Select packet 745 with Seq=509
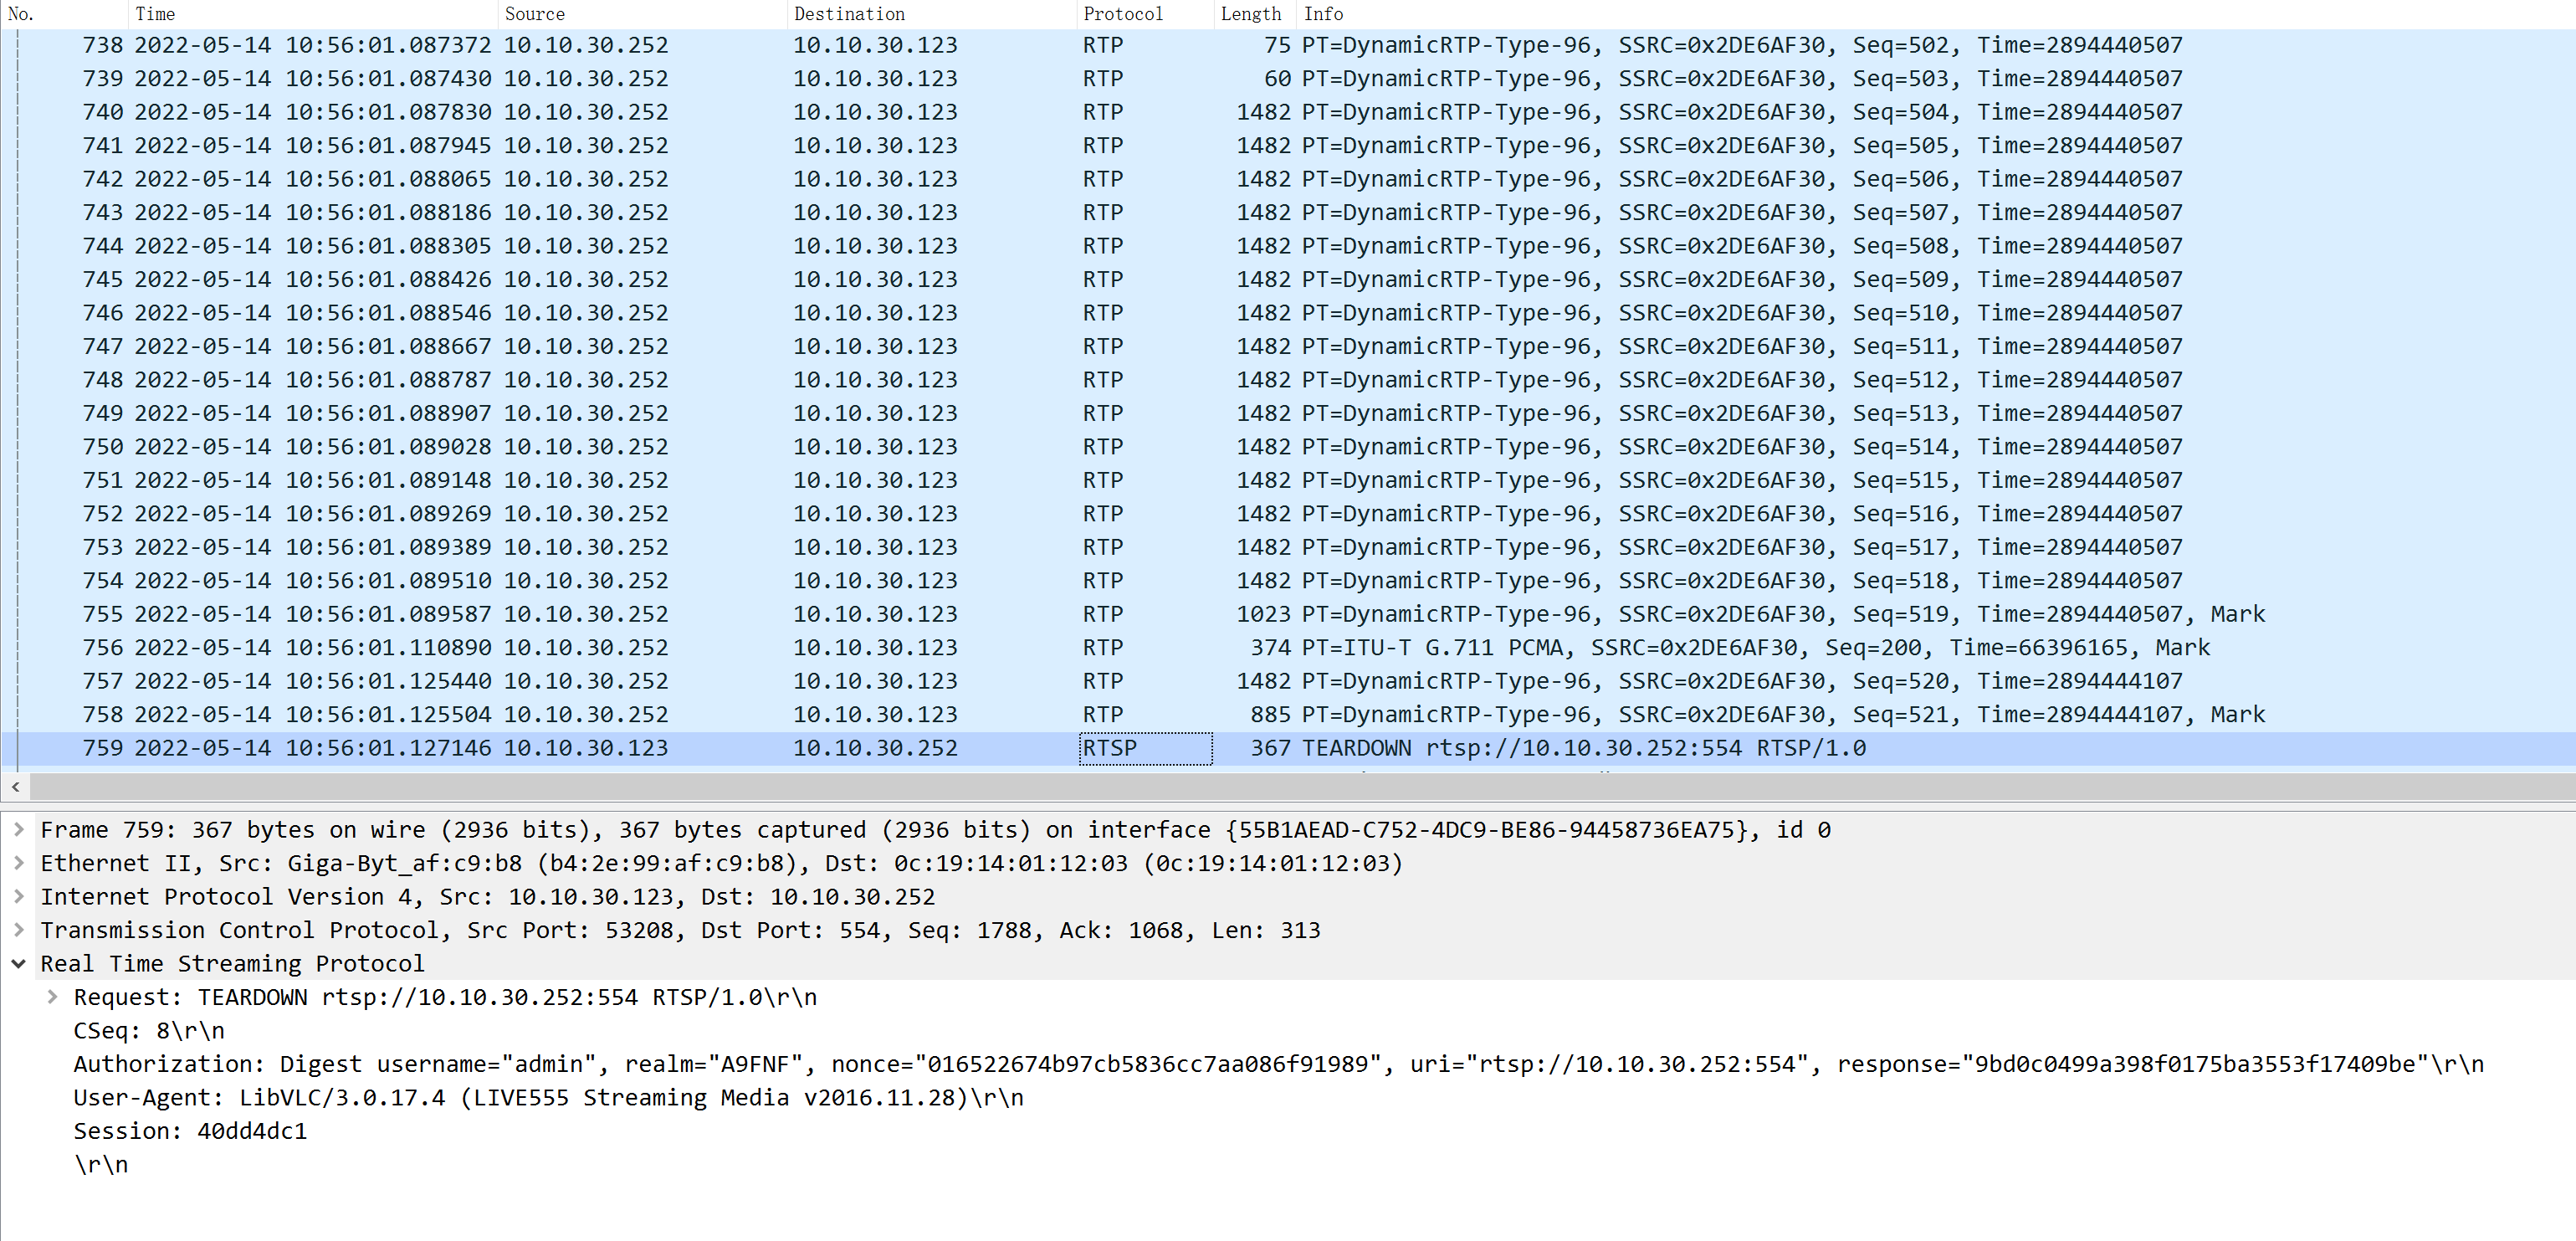This screenshot has width=2576, height=1241. (1288, 279)
